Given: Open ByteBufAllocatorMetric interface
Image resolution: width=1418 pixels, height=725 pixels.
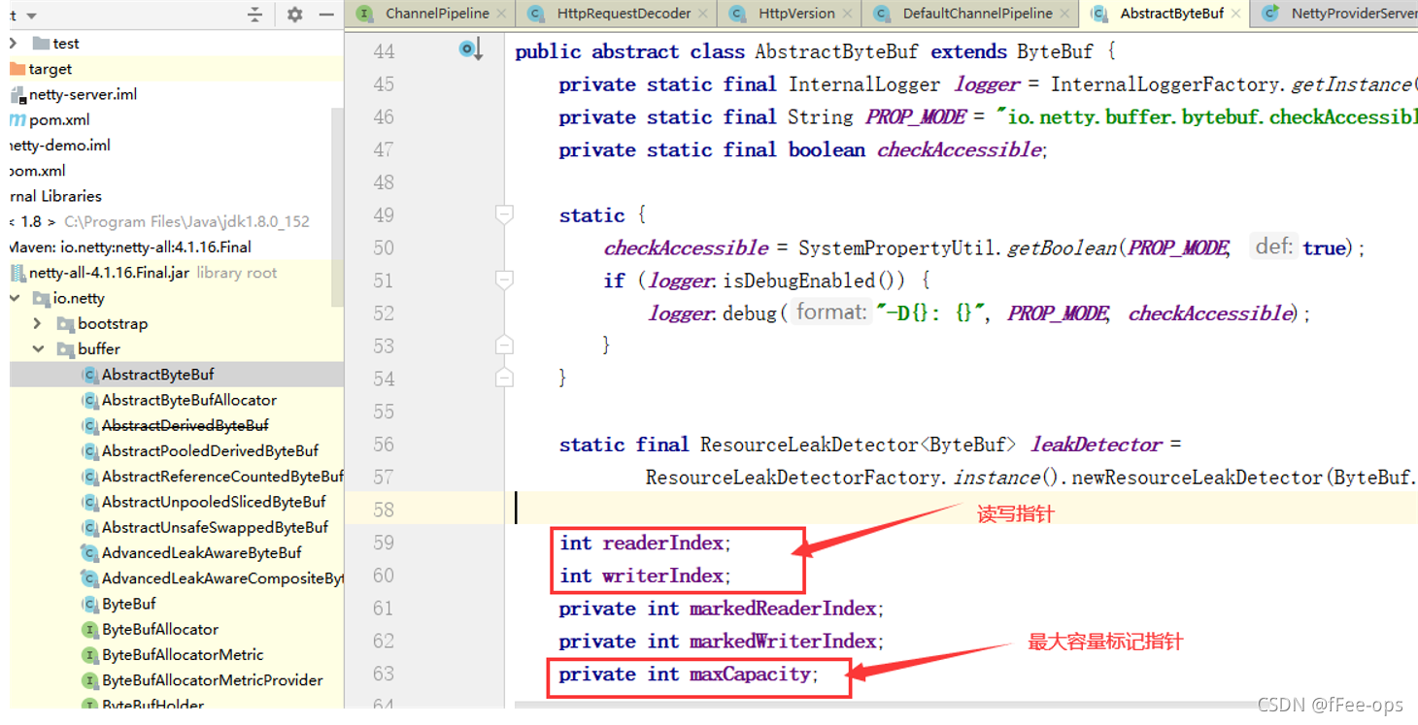Looking at the screenshot, I should [x=183, y=654].
